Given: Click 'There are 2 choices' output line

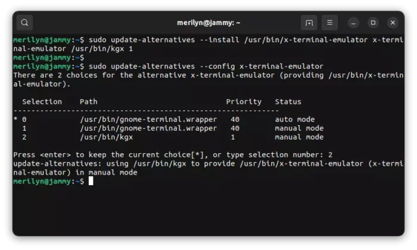Looking at the screenshot, I should tap(208, 80).
